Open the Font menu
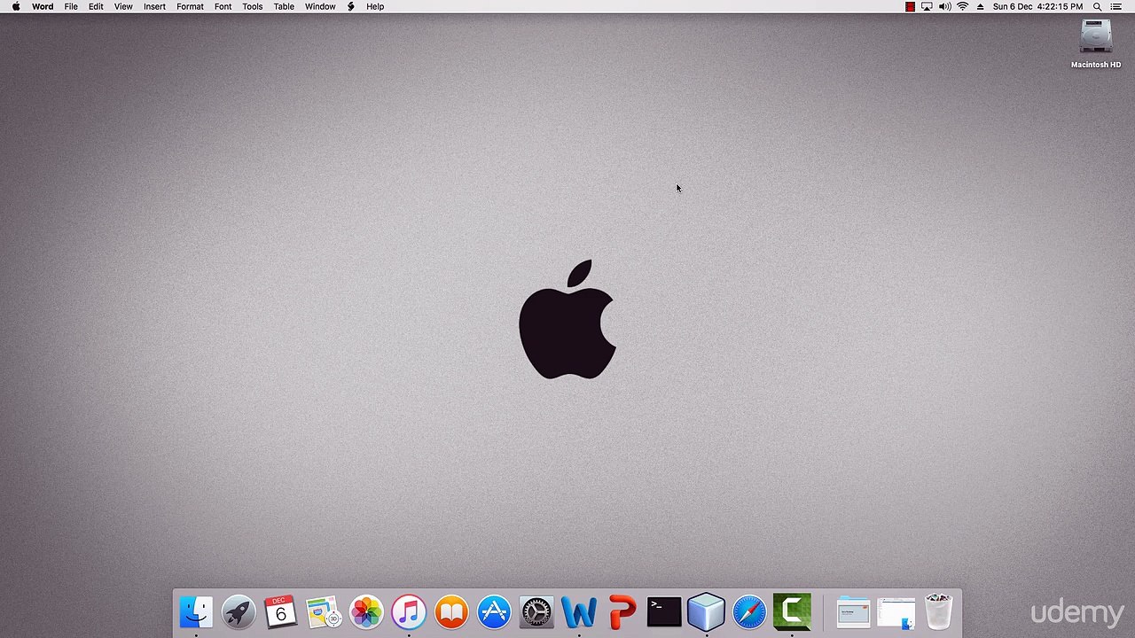 tap(223, 7)
